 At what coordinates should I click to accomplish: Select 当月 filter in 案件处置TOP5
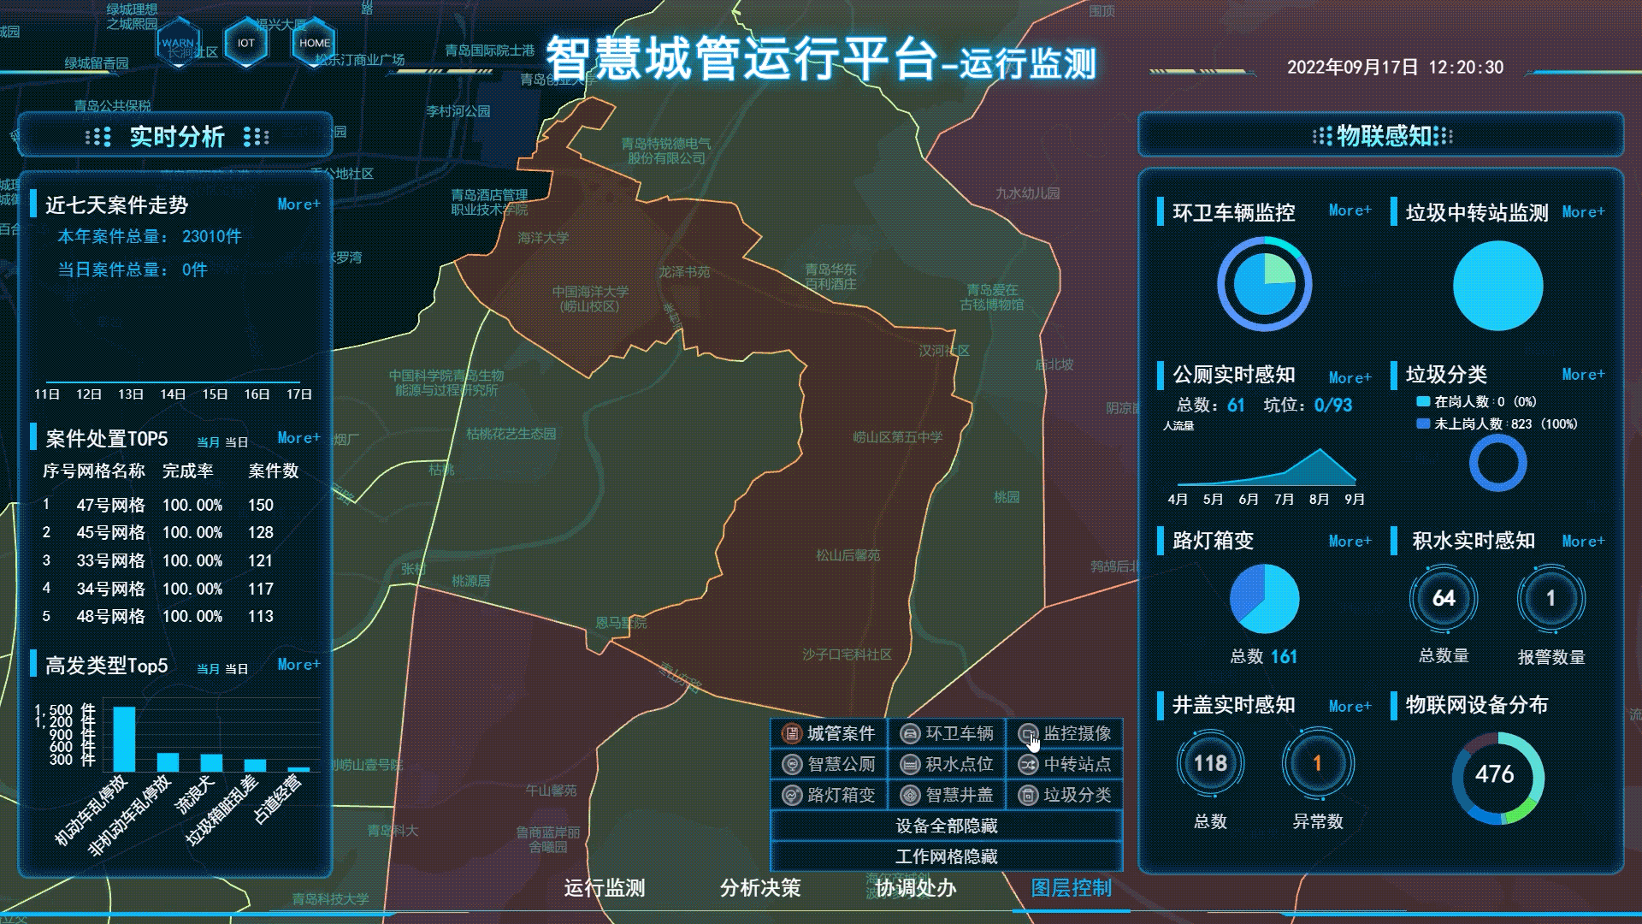point(208,442)
